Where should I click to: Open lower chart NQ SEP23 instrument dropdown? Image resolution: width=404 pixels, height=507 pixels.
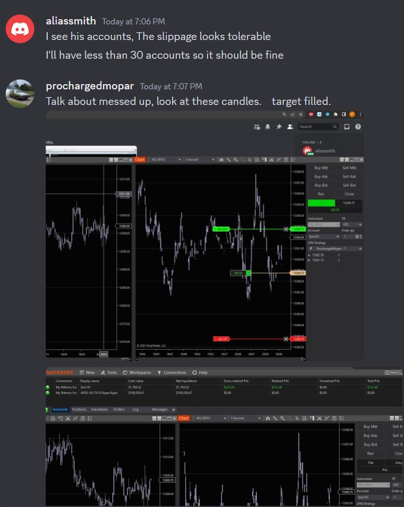pos(211,418)
